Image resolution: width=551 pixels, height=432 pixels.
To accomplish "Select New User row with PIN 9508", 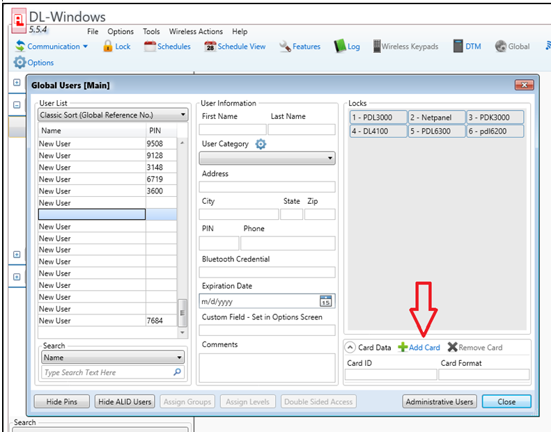I will (x=107, y=143).
